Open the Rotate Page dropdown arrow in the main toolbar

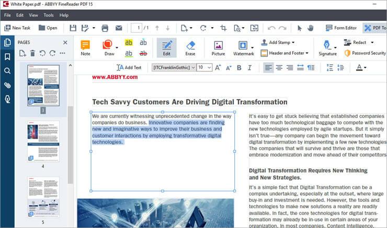pos(212,28)
